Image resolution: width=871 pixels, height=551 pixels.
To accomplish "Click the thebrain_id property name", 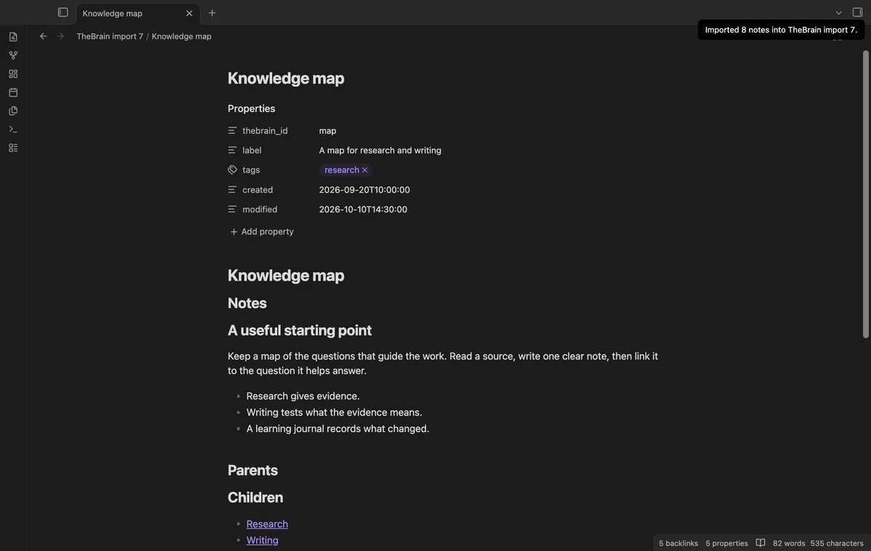I will click(265, 130).
